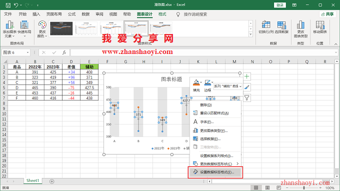
Task: Click the Chart Styles paintbrush button
Action: tap(247, 87)
